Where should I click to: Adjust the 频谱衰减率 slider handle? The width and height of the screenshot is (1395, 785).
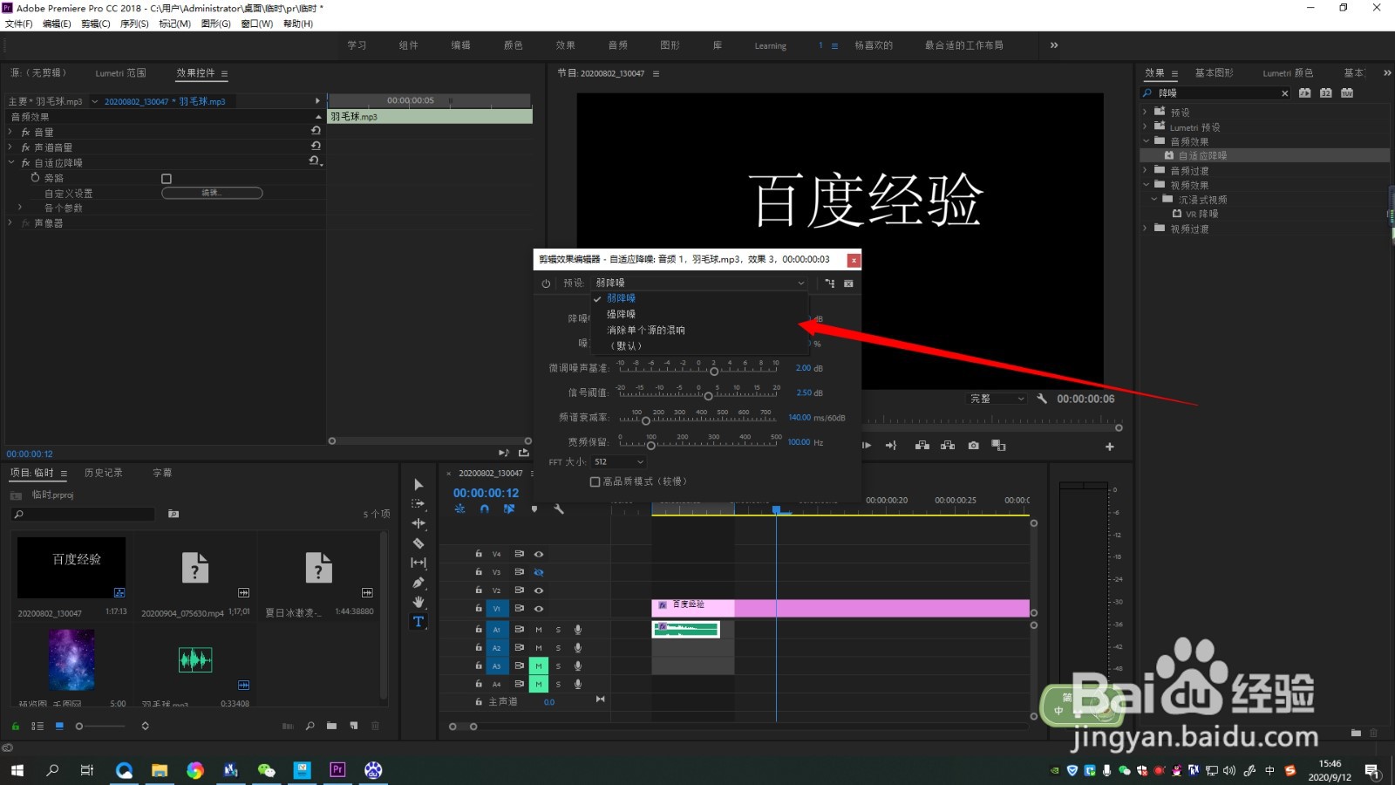coord(646,421)
